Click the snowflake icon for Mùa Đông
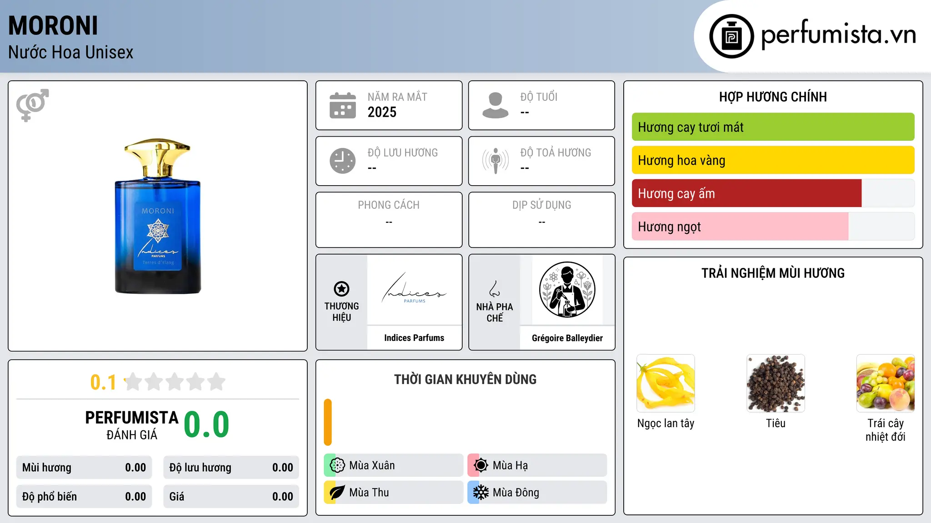The width and height of the screenshot is (931, 523). tap(481, 493)
